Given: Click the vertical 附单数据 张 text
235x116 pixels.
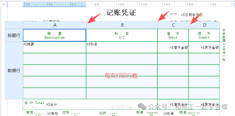Looking at the screenshot, I should (224, 45).
